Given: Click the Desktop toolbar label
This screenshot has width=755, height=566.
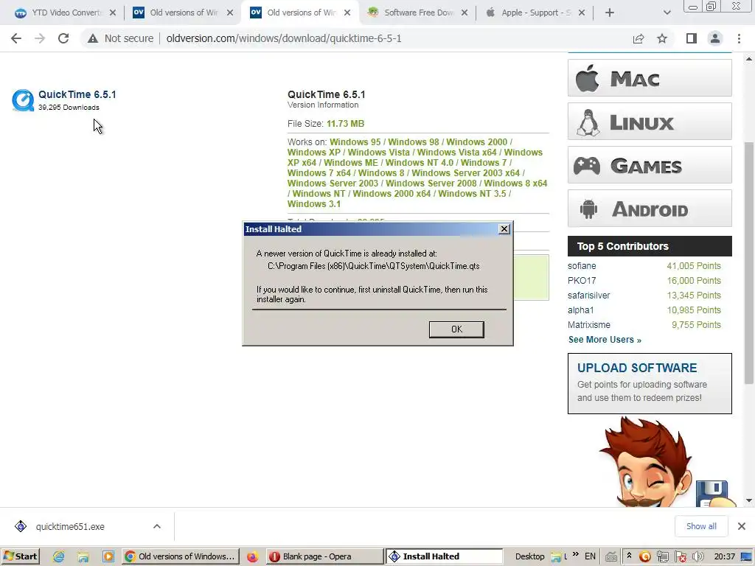Looking at the screenshot, I should pos(529,556).
